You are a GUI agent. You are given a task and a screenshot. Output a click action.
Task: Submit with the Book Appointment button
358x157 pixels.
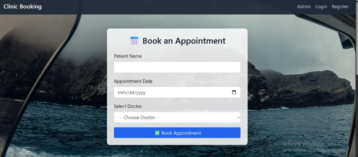tap(177, 133)
